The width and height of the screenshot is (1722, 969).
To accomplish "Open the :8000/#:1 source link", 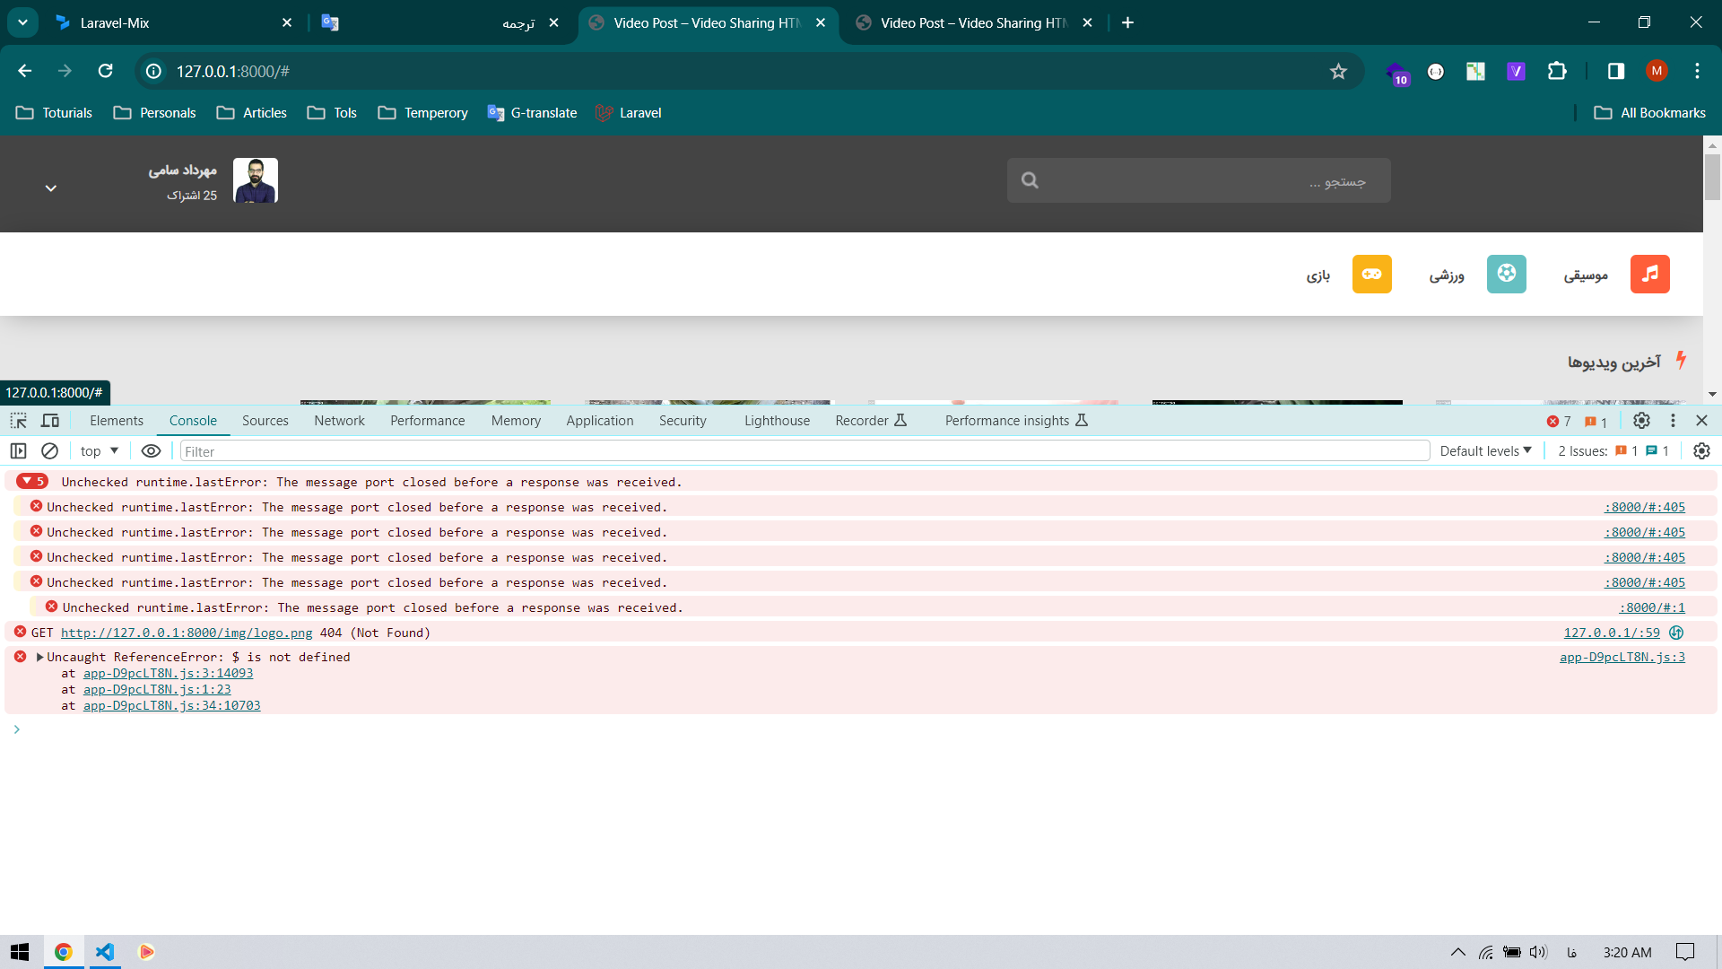I will (1652, 607).
